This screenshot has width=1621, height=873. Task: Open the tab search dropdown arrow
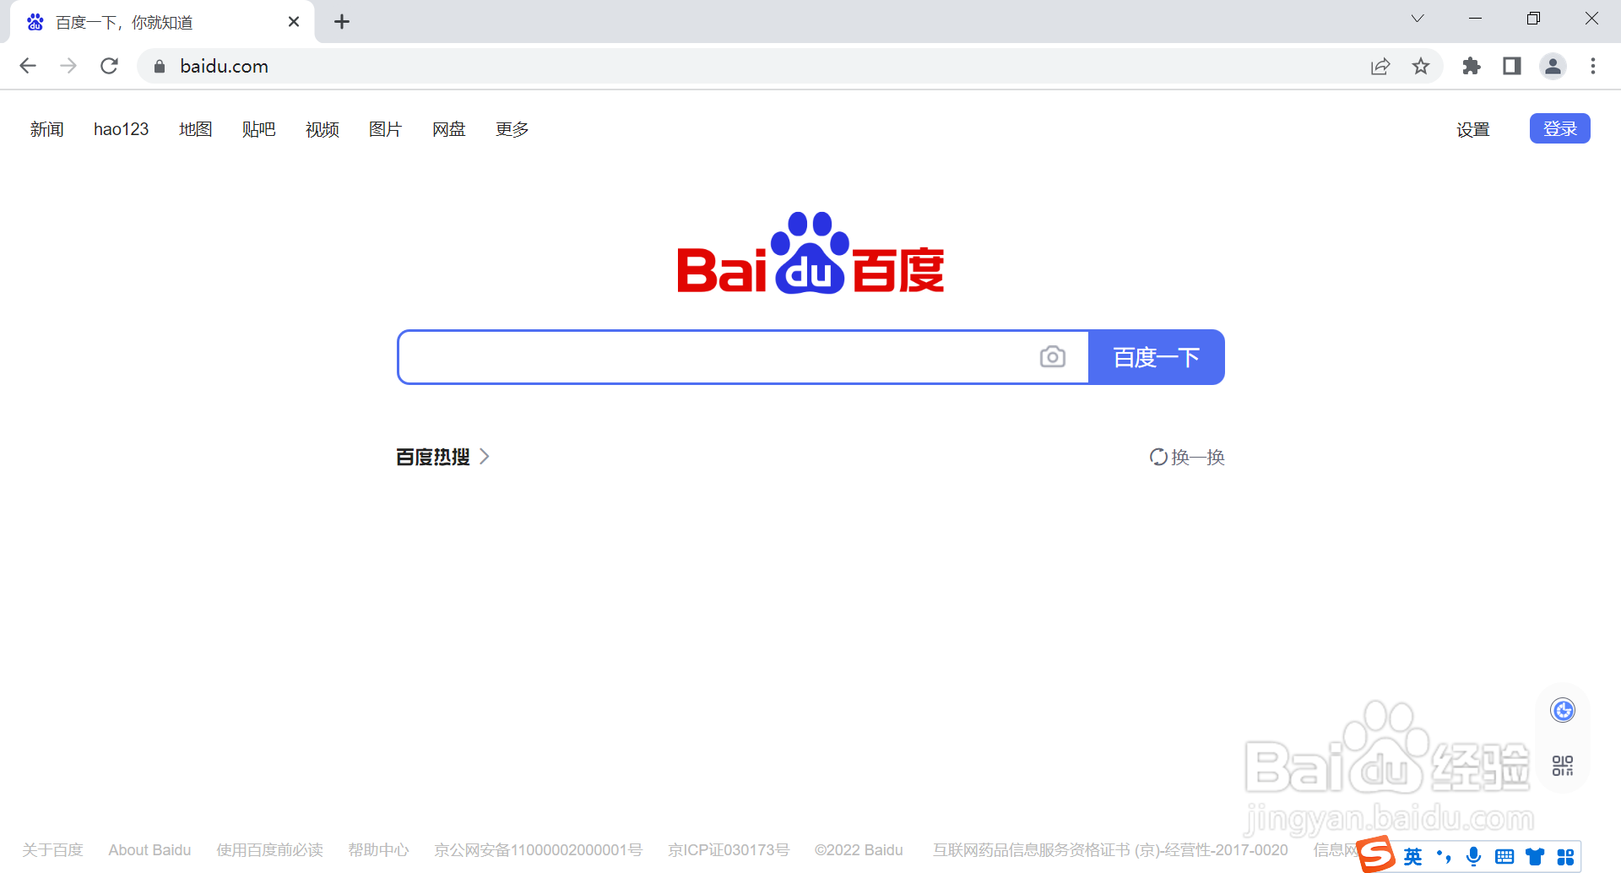(1418, 19)
